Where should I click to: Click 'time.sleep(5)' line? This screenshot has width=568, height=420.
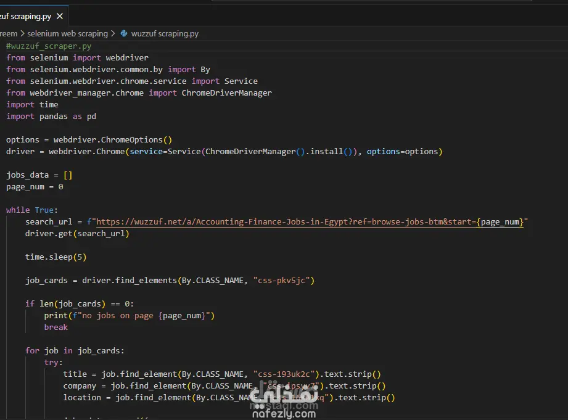point(56,257)
